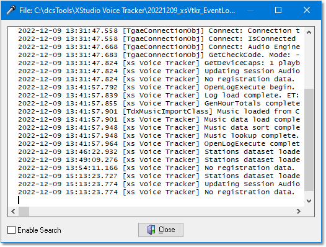Click the GenHourTotals complete log line
This screenshot has height=247, width=326.
pos(159,103)
